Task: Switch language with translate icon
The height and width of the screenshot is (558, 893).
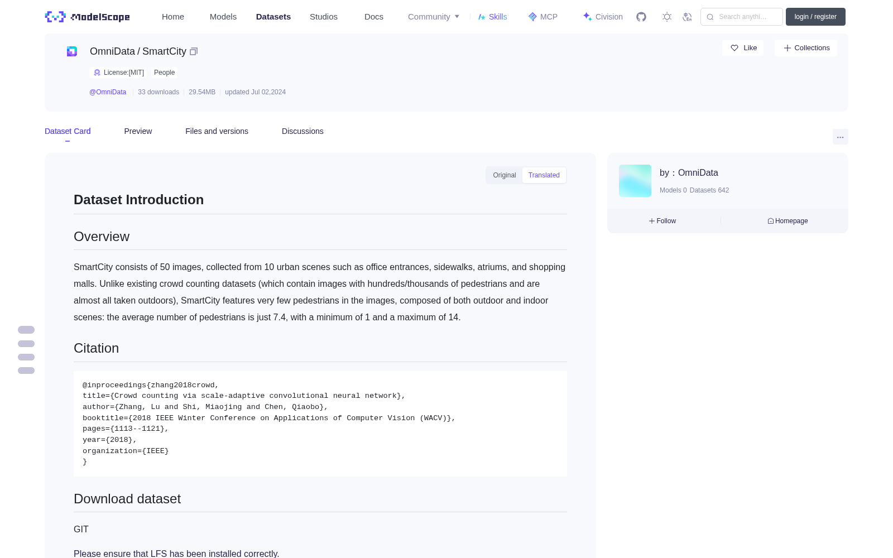Action: pos(688,17)
